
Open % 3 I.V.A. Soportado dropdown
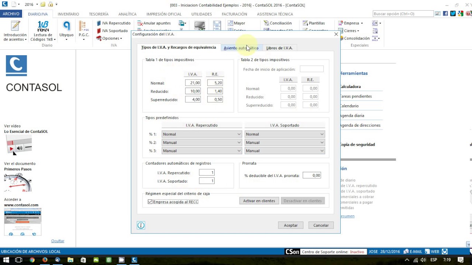pyautogui.click(x=285, y=151)
